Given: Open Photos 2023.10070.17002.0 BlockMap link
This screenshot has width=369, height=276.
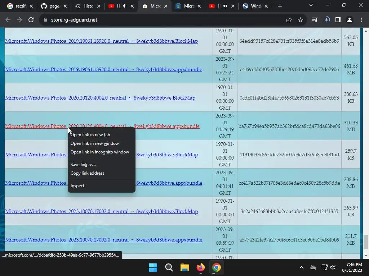Looking at the screenshot, I should pos(101,211).
